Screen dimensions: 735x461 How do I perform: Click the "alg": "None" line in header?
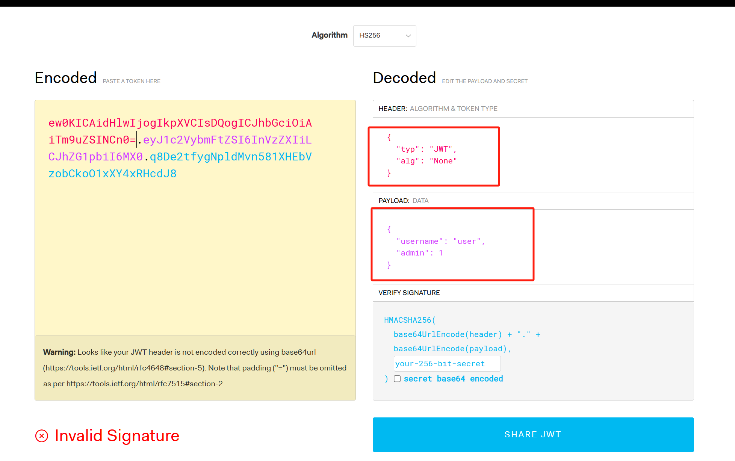click(426, 161)
